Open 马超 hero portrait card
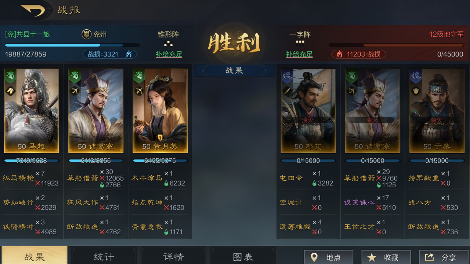Image resolution: width=470 pixels, height=264 pixels. click(32, 111)
